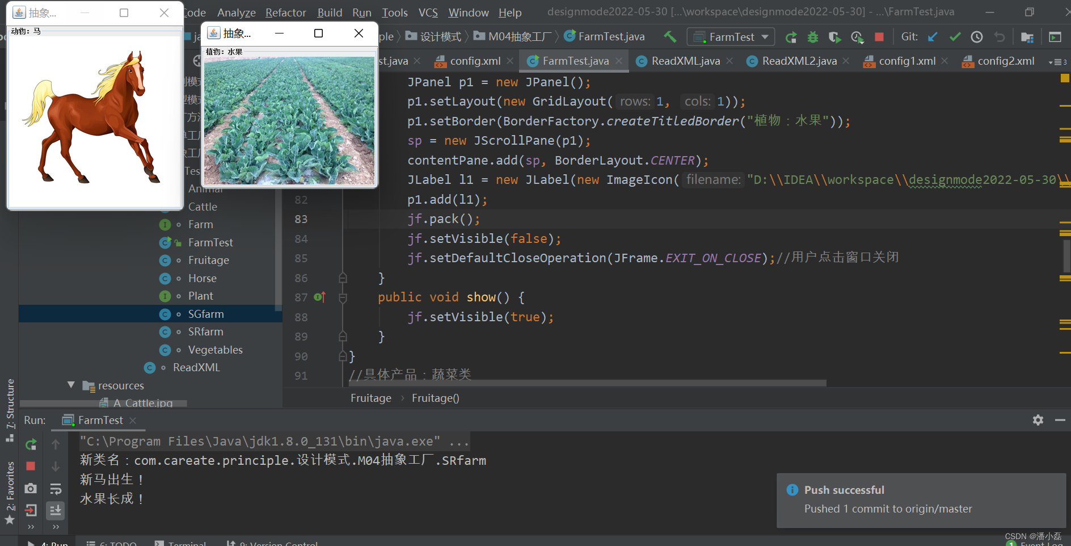The image size is (1071, 546).
Task: Click the override gutter icon on line 87
Action: point(320,297)
